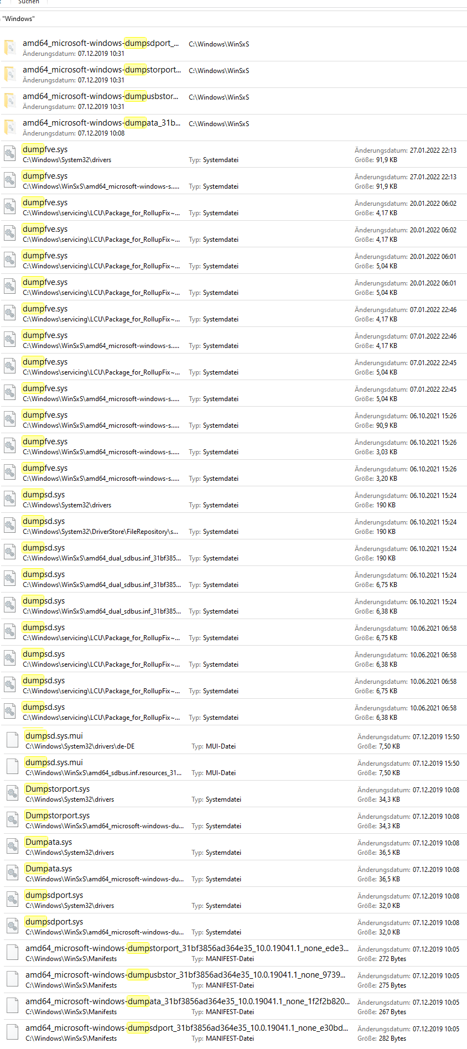467x1049 pixels.
Task: Select the dumpusbstor manifest file name
Action: 185,975
